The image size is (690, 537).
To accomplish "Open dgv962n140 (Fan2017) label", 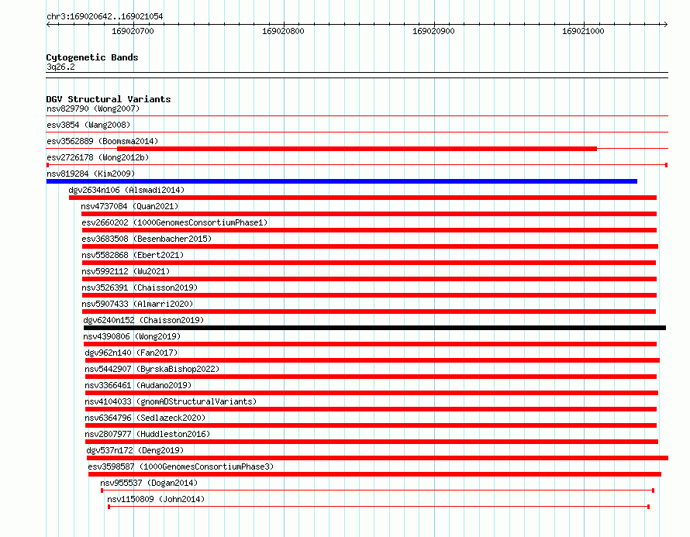I will (131, 353).
